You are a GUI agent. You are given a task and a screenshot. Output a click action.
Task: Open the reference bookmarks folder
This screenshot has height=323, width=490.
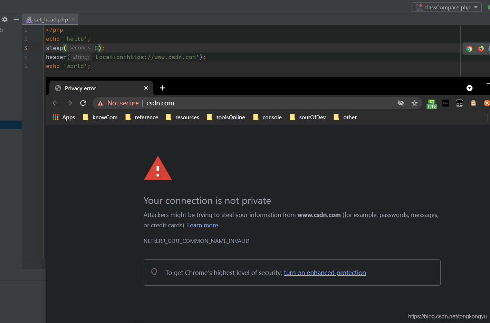pos(142,117)
